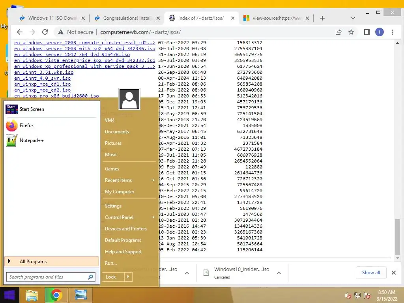This screenshot has height=303, width=404.
Task: Reload the current page
Action: [45, 32]
